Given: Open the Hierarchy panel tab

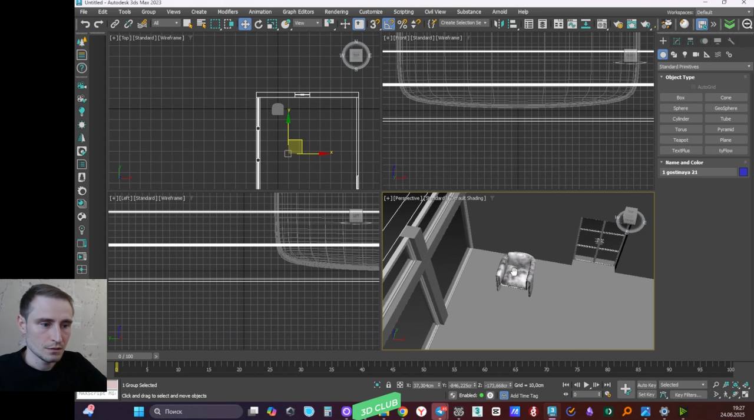Looking at the screenshot, I should (690, 41).
